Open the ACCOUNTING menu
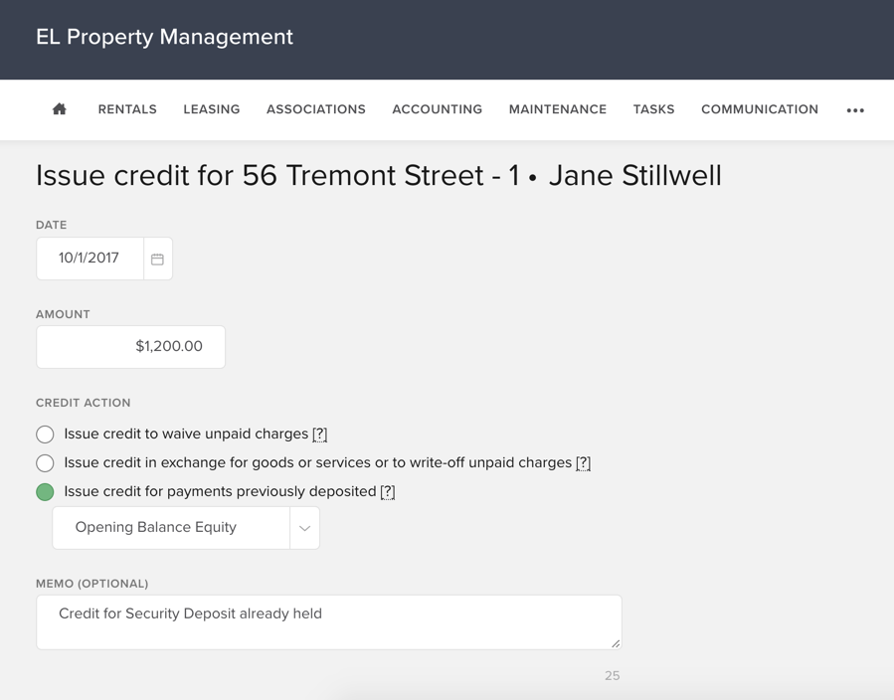 437,109
